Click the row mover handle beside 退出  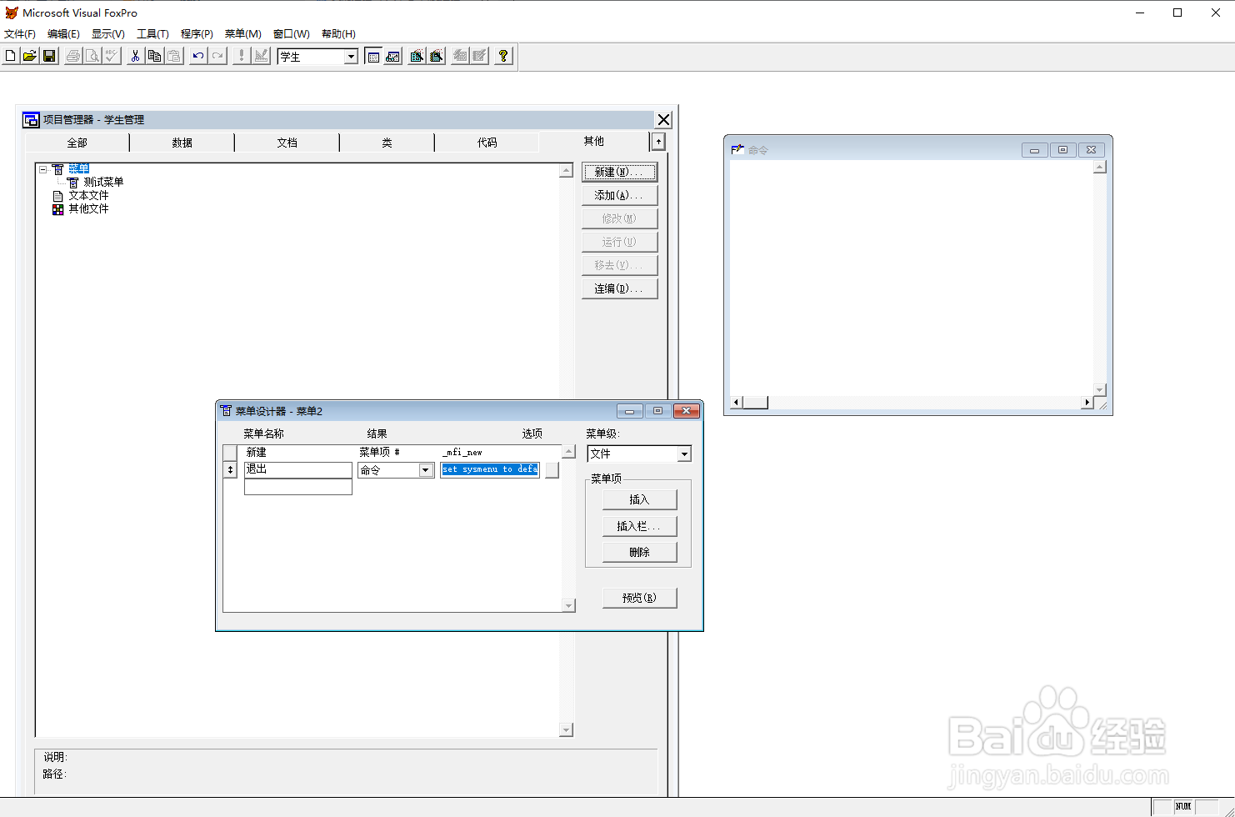pos(230,470)
